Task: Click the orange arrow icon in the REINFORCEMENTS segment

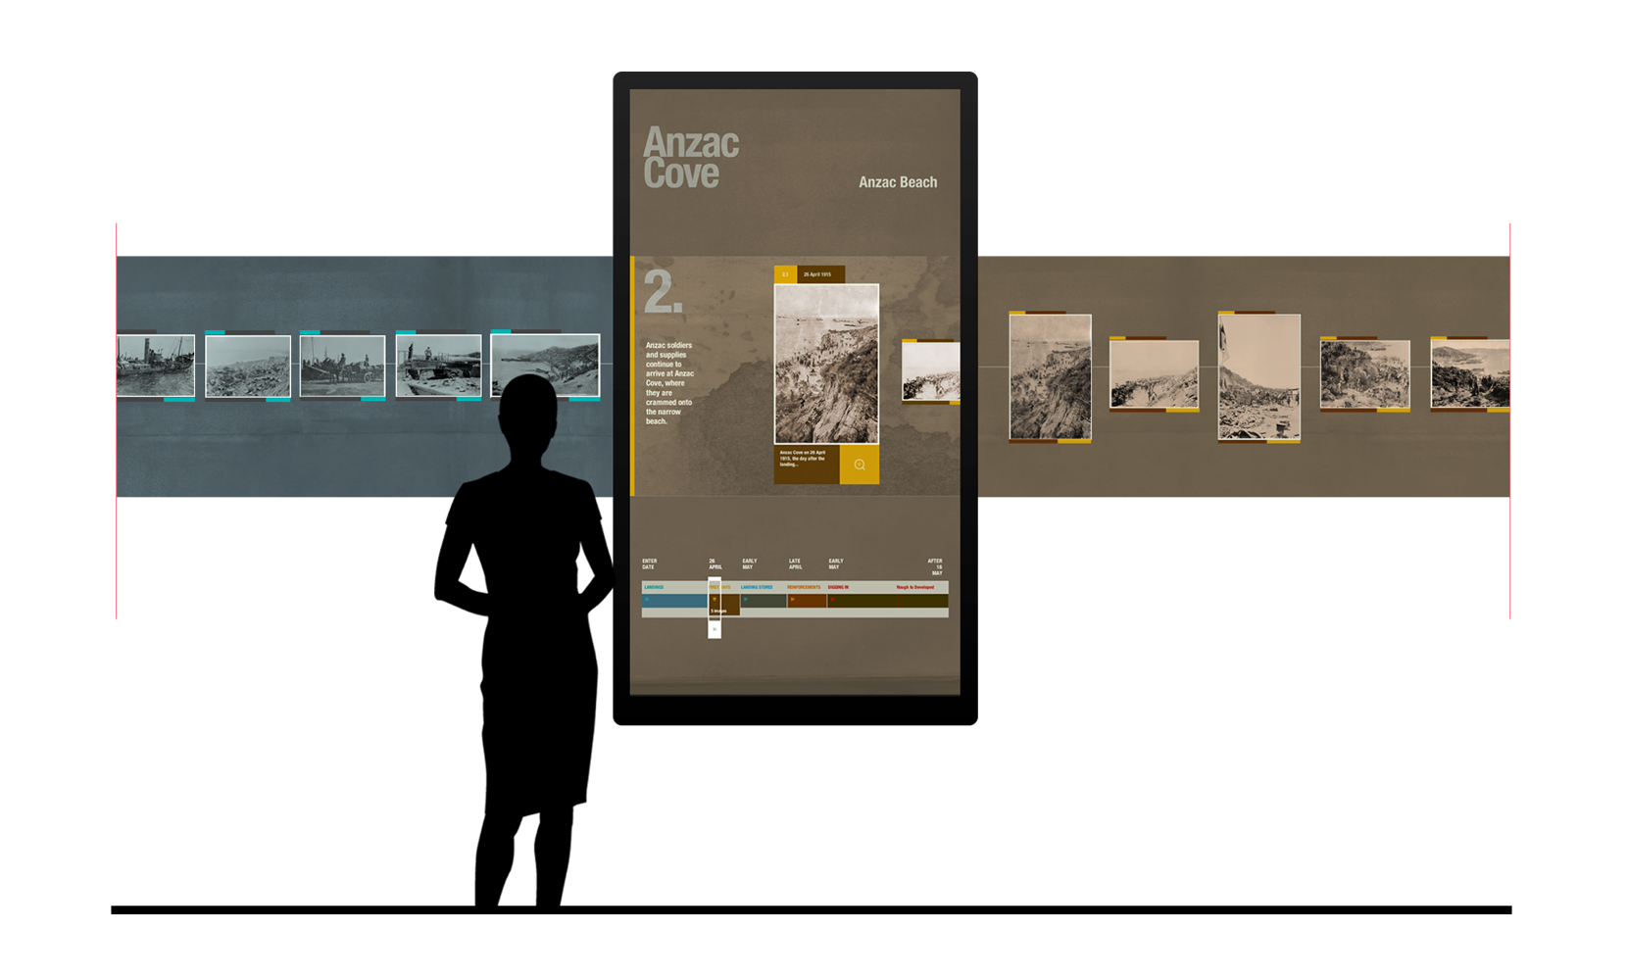Action: click(x=792, y=599)
